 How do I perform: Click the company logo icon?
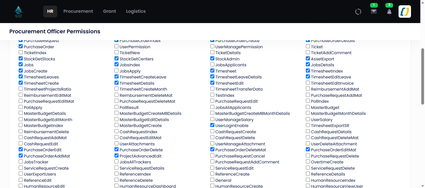click(x=18, y=12)
